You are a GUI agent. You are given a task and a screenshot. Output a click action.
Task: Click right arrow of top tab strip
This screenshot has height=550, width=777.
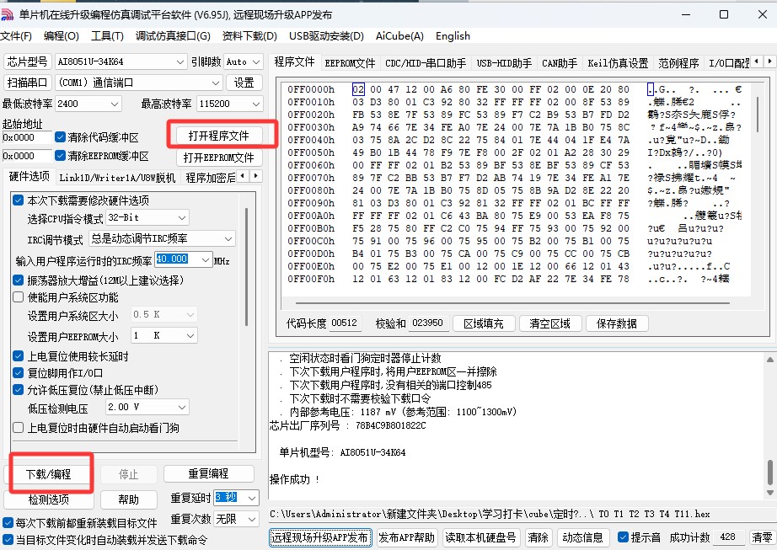(769, 61)
